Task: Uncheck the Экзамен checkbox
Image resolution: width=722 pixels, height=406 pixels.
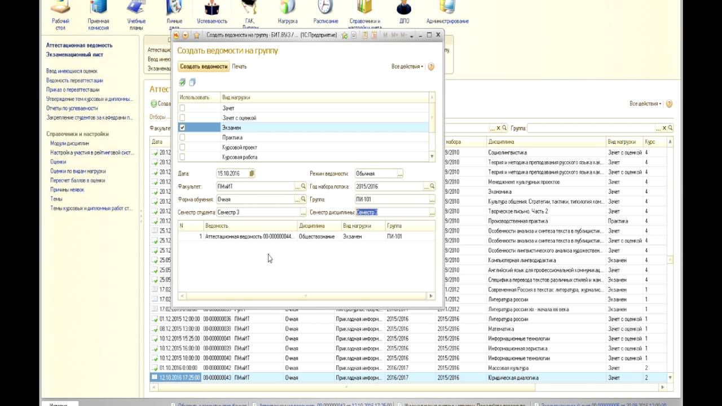Action: [182, 127]
